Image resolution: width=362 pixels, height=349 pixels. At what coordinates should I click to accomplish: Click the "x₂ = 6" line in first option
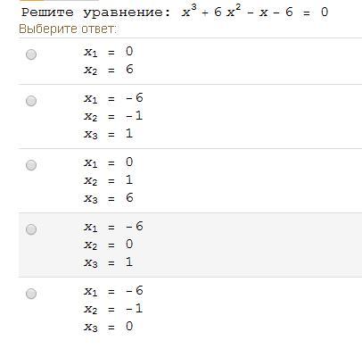tap(109, 70)
